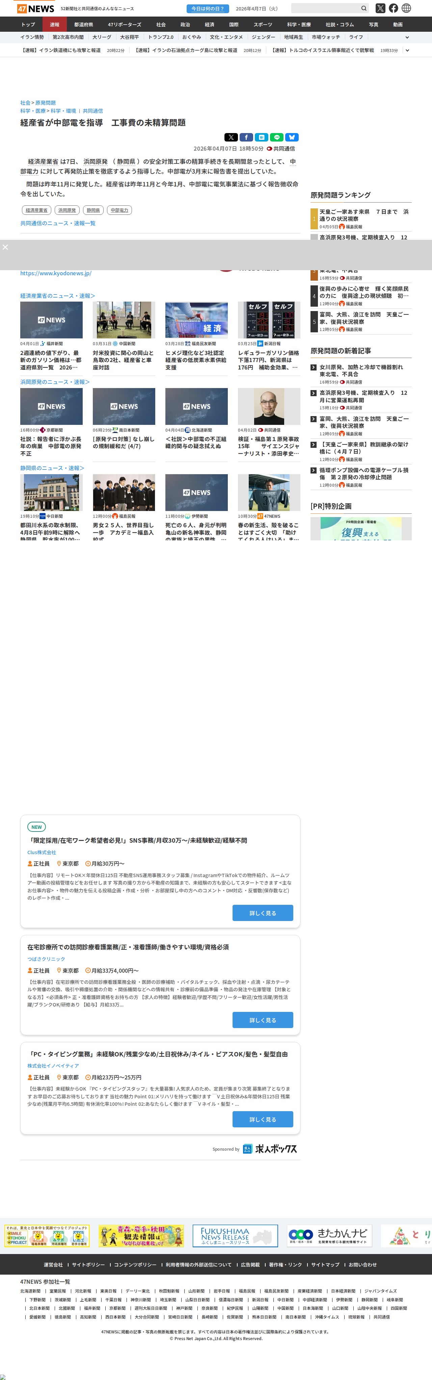Open 共同通信のニュース・速報一覧 link

point(58,223)
